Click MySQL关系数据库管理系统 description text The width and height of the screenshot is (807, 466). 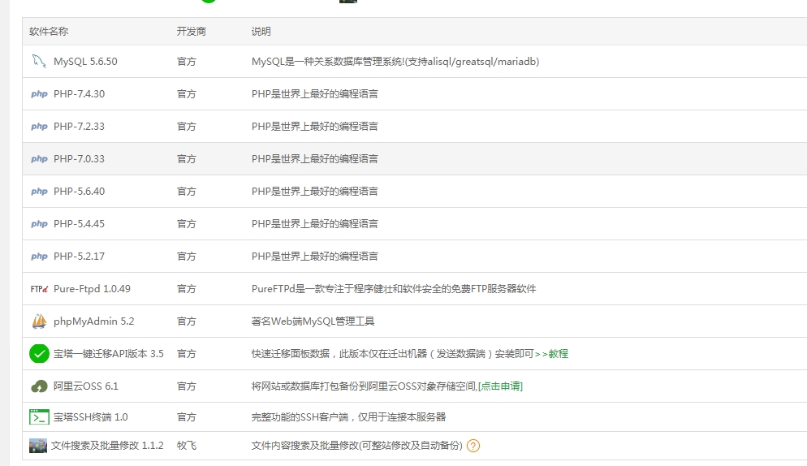(395, 61)
